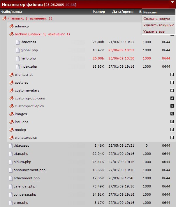Click the archive folder icon
Image resolution: width=176 pixels, height=207 pixels.
click(11, 34)
